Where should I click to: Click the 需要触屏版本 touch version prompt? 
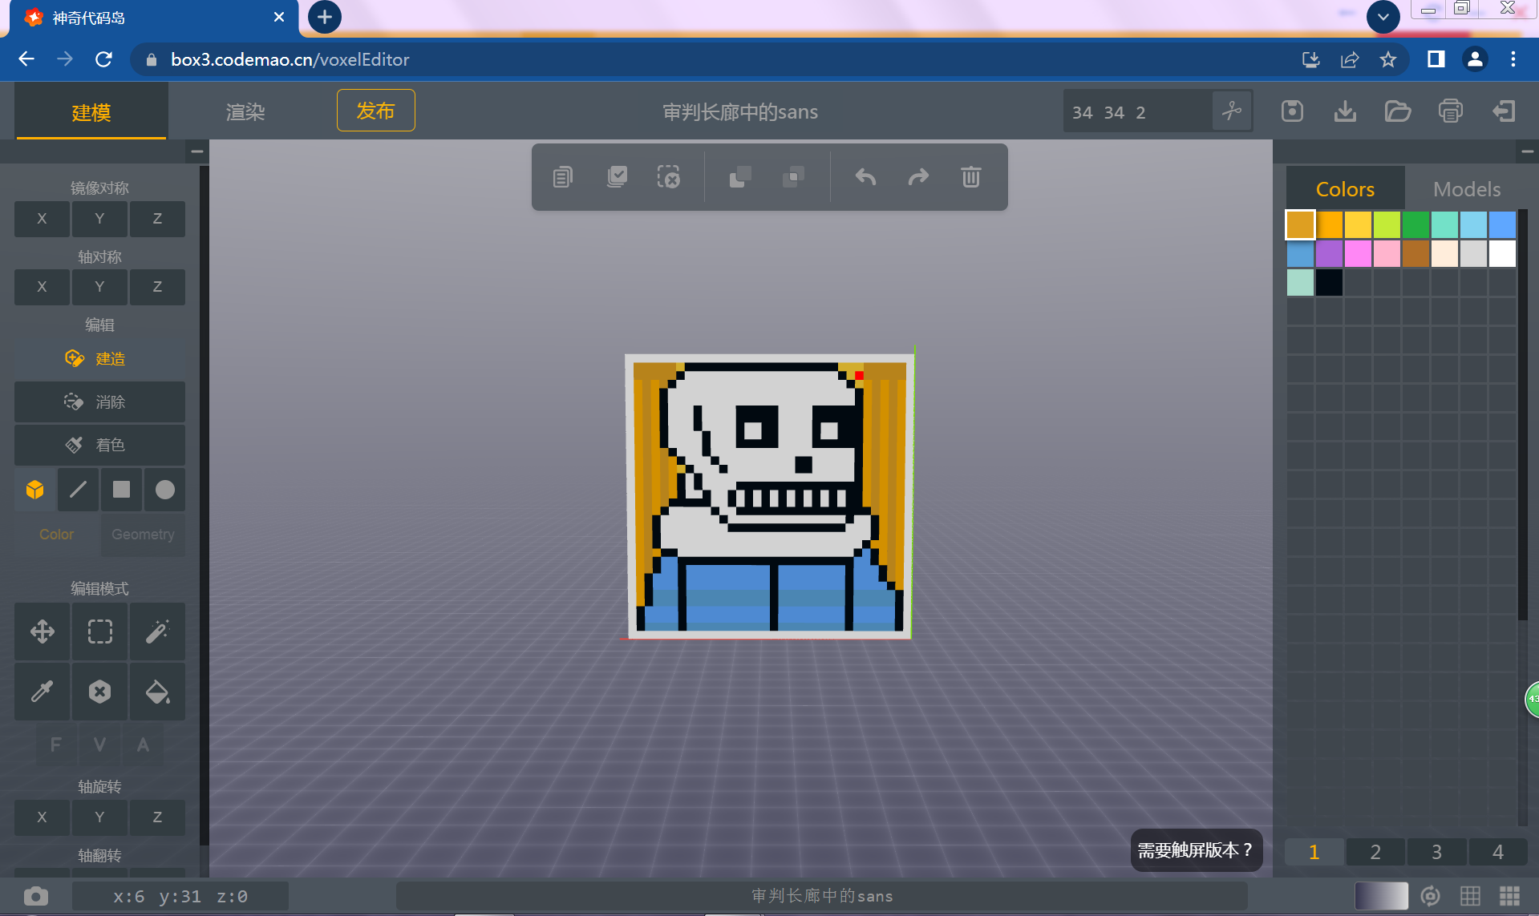(x=1196, y=850)
